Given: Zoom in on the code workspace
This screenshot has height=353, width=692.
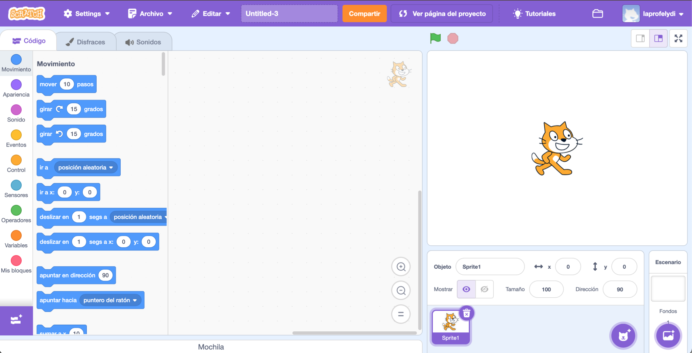Looking at the screenshot, I should (401, 267).
